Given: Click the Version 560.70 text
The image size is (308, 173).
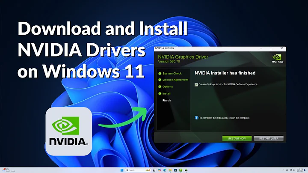Looking at the screenshot, I should [169, 62].
